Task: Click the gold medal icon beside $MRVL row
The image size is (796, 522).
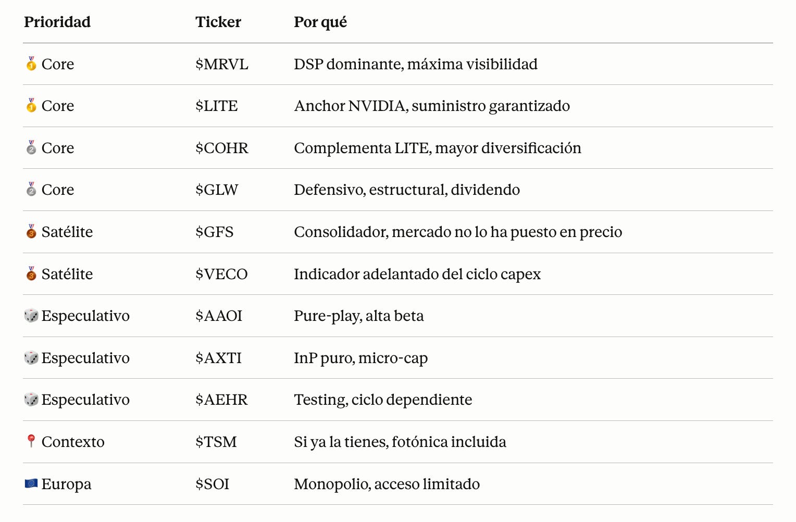Action: [x=31, y=64]
